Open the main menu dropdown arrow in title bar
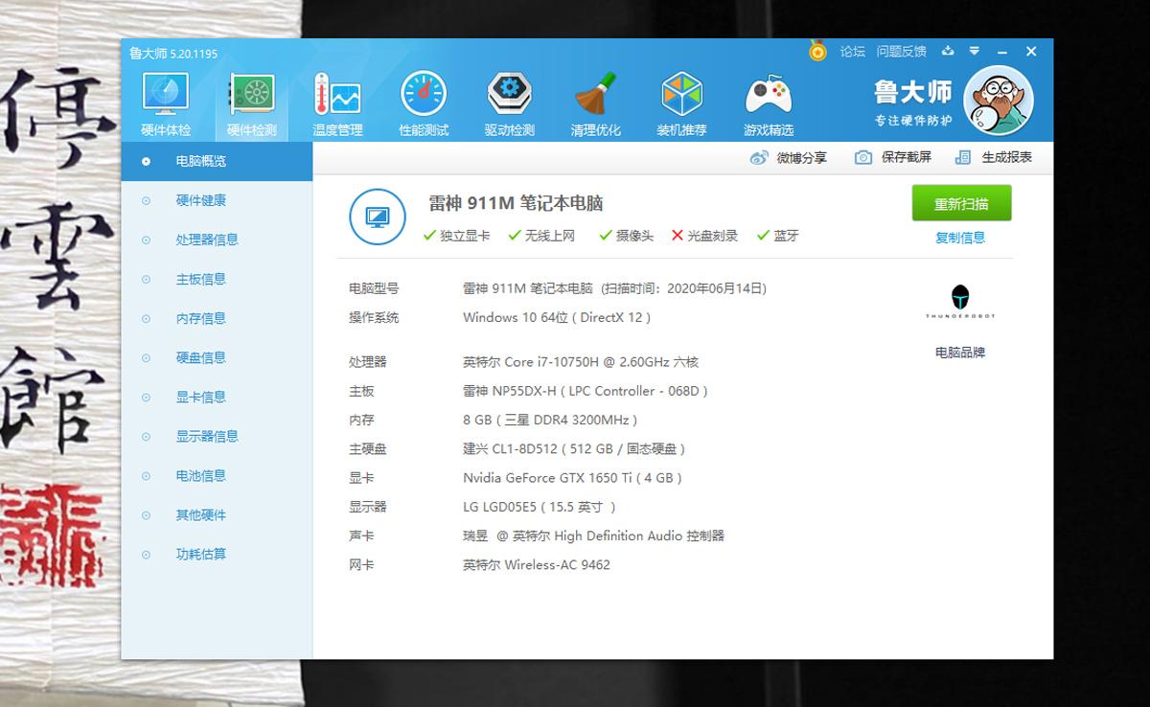Image resolution: width=1150 pixels, height=707 pixels. tap(975, 51)
